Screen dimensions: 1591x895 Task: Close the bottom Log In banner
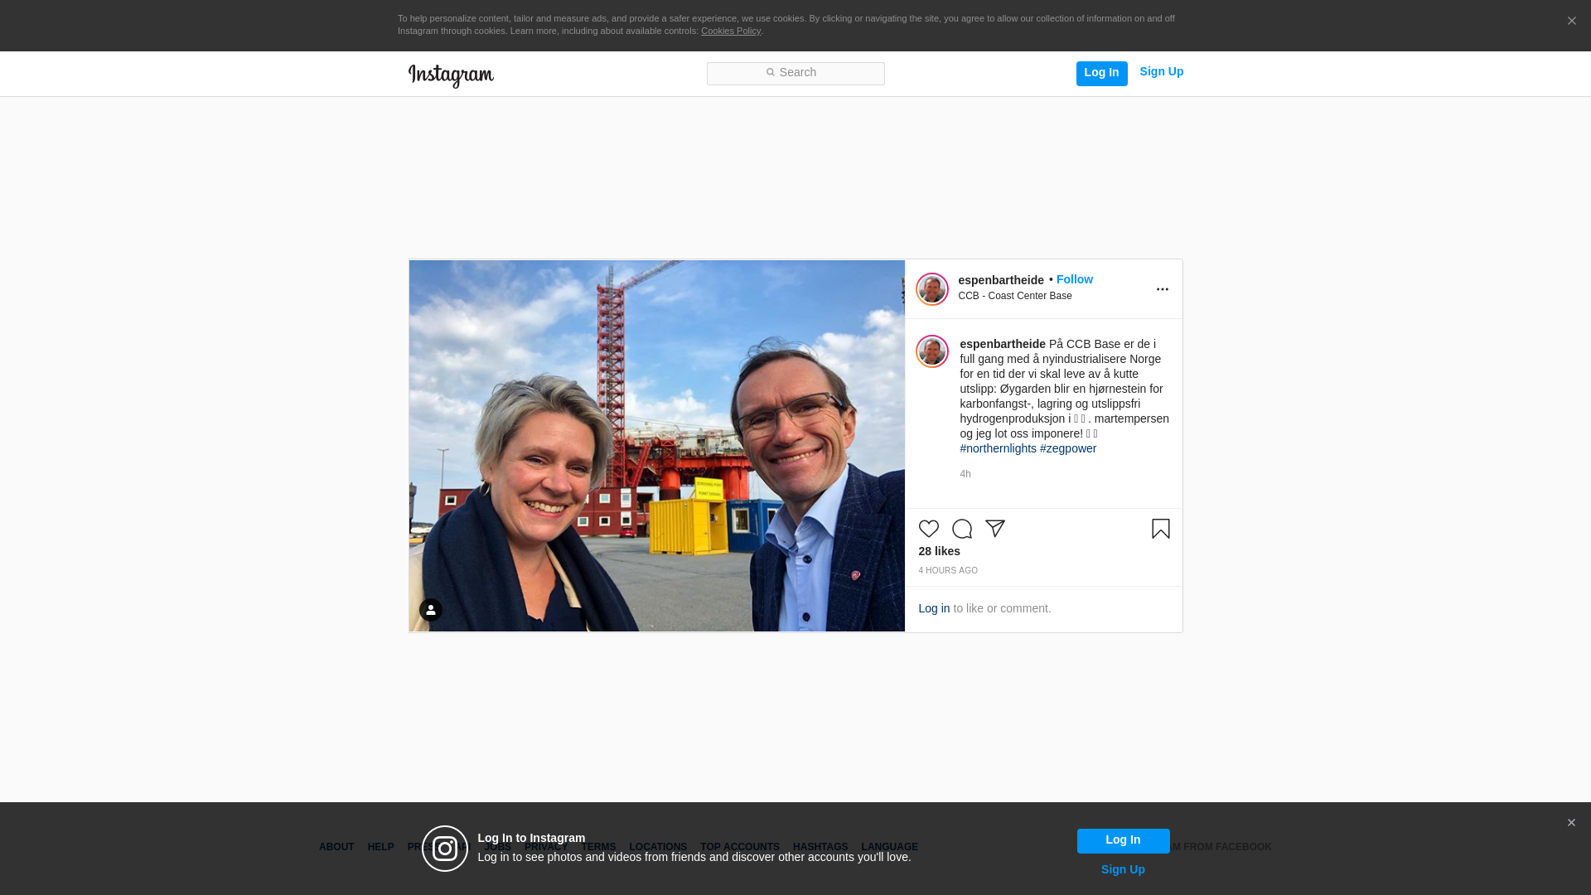(1570, 823)
